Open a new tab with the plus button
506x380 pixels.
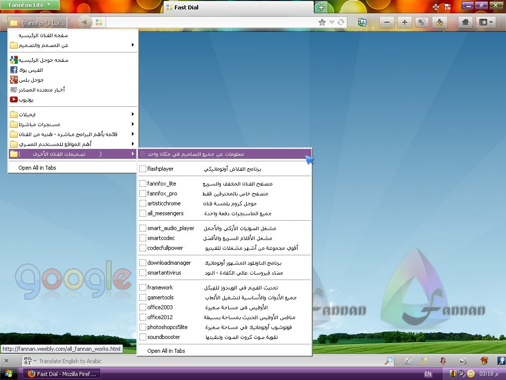pos(321,7)
